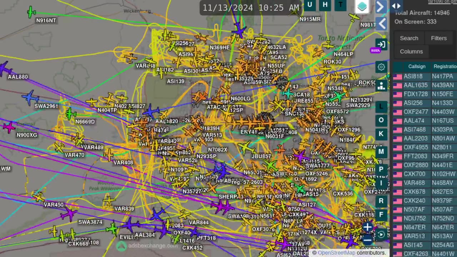Click registration N4401E in the table
Viewport: 457px width, 257px height.
click(443, 165)
